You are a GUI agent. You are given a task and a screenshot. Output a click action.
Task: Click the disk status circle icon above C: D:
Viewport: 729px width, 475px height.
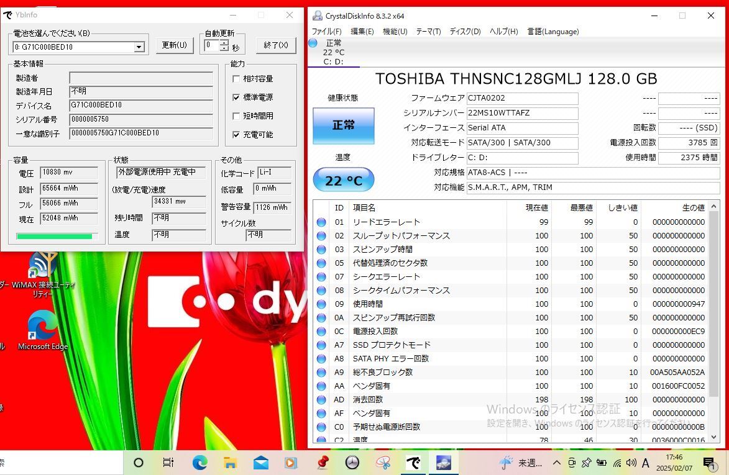(313, 43)
